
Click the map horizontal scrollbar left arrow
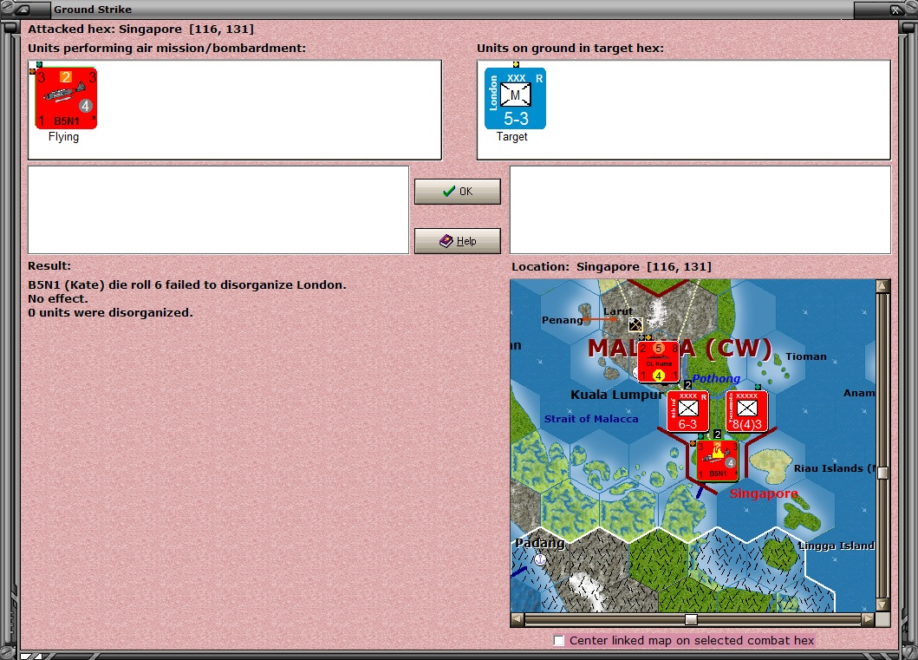517,619
